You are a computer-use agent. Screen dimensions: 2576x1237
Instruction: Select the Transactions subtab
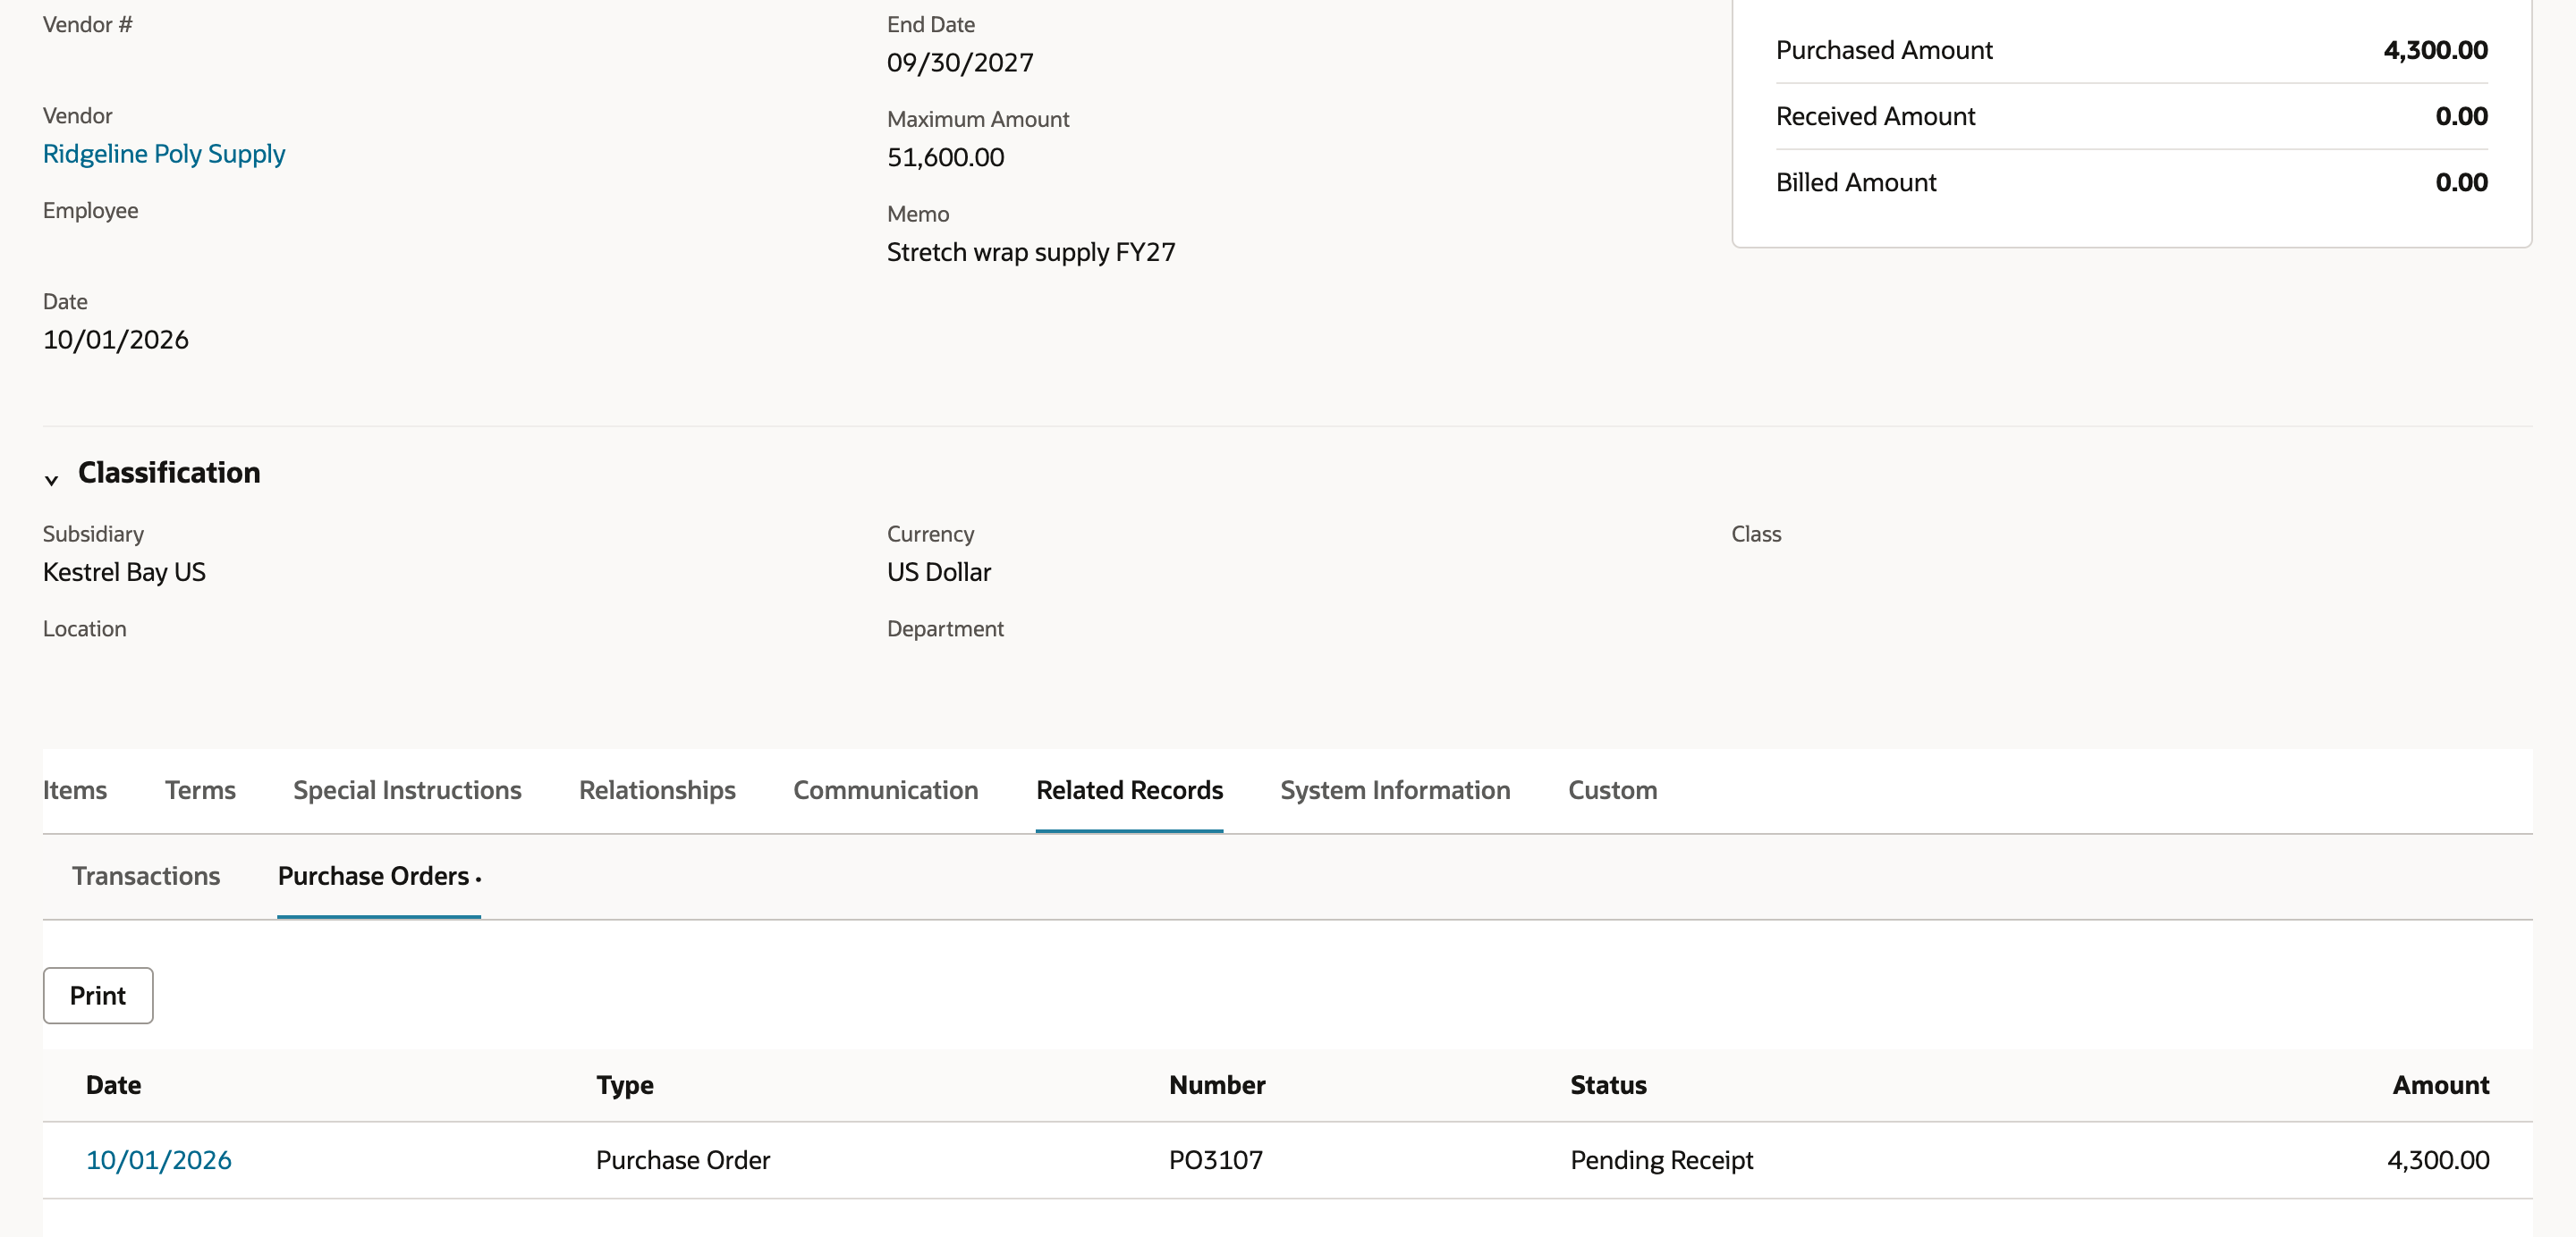tap(146, 876)
